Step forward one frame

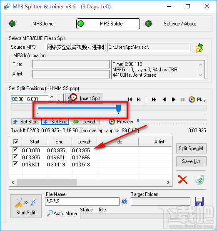click(x=173, y=100)
